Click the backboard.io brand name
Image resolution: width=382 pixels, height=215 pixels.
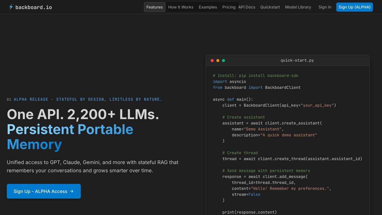34,7
